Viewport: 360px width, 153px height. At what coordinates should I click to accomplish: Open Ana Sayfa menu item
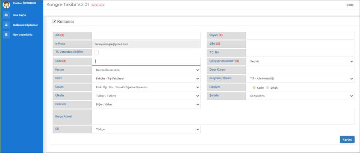[x=19, y=15]
